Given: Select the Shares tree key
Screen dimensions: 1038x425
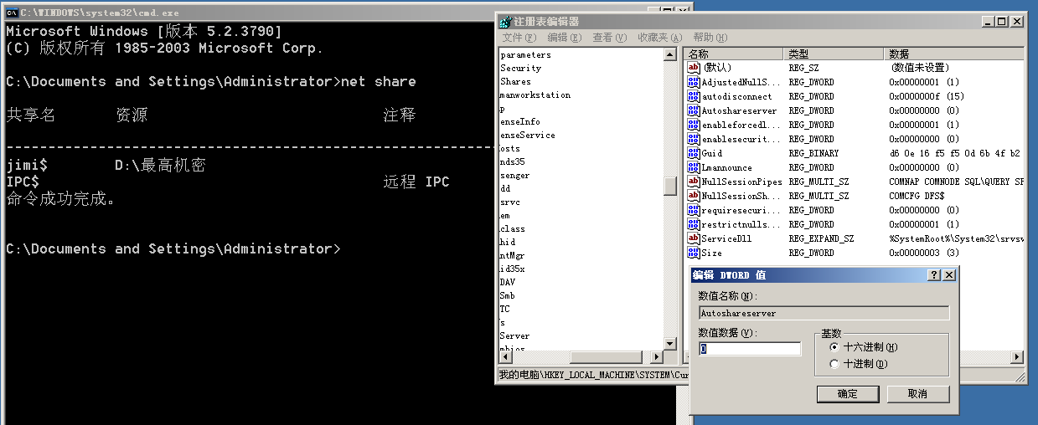Looking at the screenshot, I should tap(515, 81).
